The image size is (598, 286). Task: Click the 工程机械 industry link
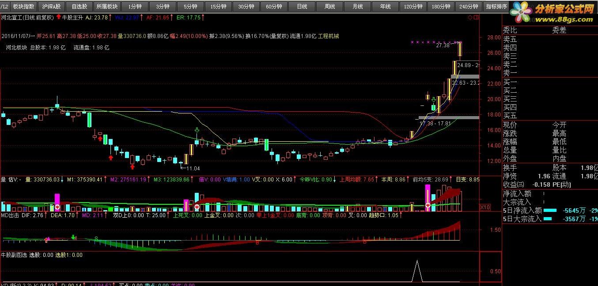(329, 36)
